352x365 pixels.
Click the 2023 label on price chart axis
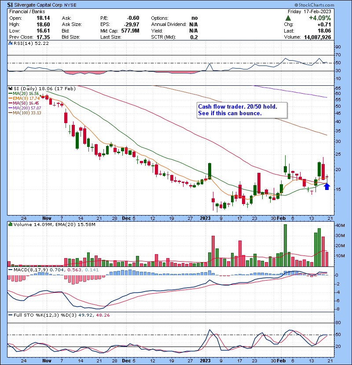coord(205,219)
